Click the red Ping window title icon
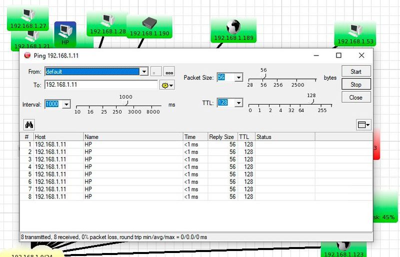 27,55
